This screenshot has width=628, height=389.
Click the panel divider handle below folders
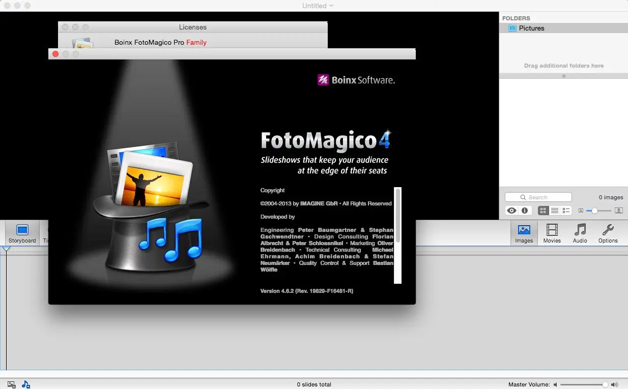(x=563, y=76)
